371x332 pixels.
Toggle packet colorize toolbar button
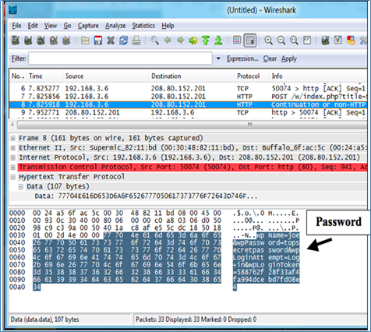(x=237, y=41)
